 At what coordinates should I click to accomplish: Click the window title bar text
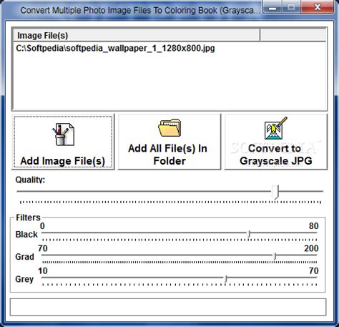point(140,11)
